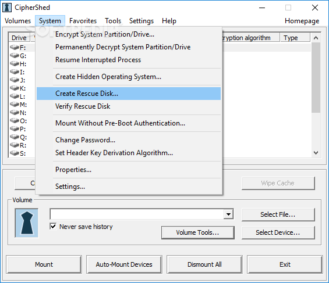Choose Resume Interrupted Process

(129, 60)
